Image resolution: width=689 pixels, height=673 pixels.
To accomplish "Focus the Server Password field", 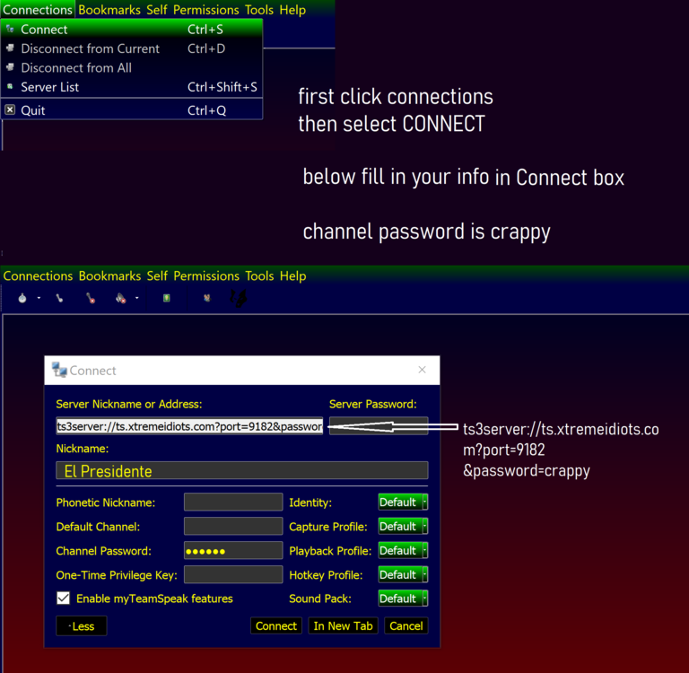I will coord(379,426).
